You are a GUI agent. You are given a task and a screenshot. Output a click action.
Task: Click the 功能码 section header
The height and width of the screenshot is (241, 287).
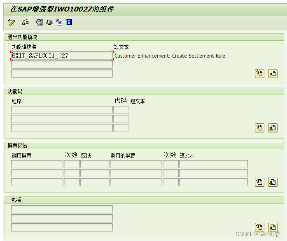pyautogui.click(x=15, y=91)
